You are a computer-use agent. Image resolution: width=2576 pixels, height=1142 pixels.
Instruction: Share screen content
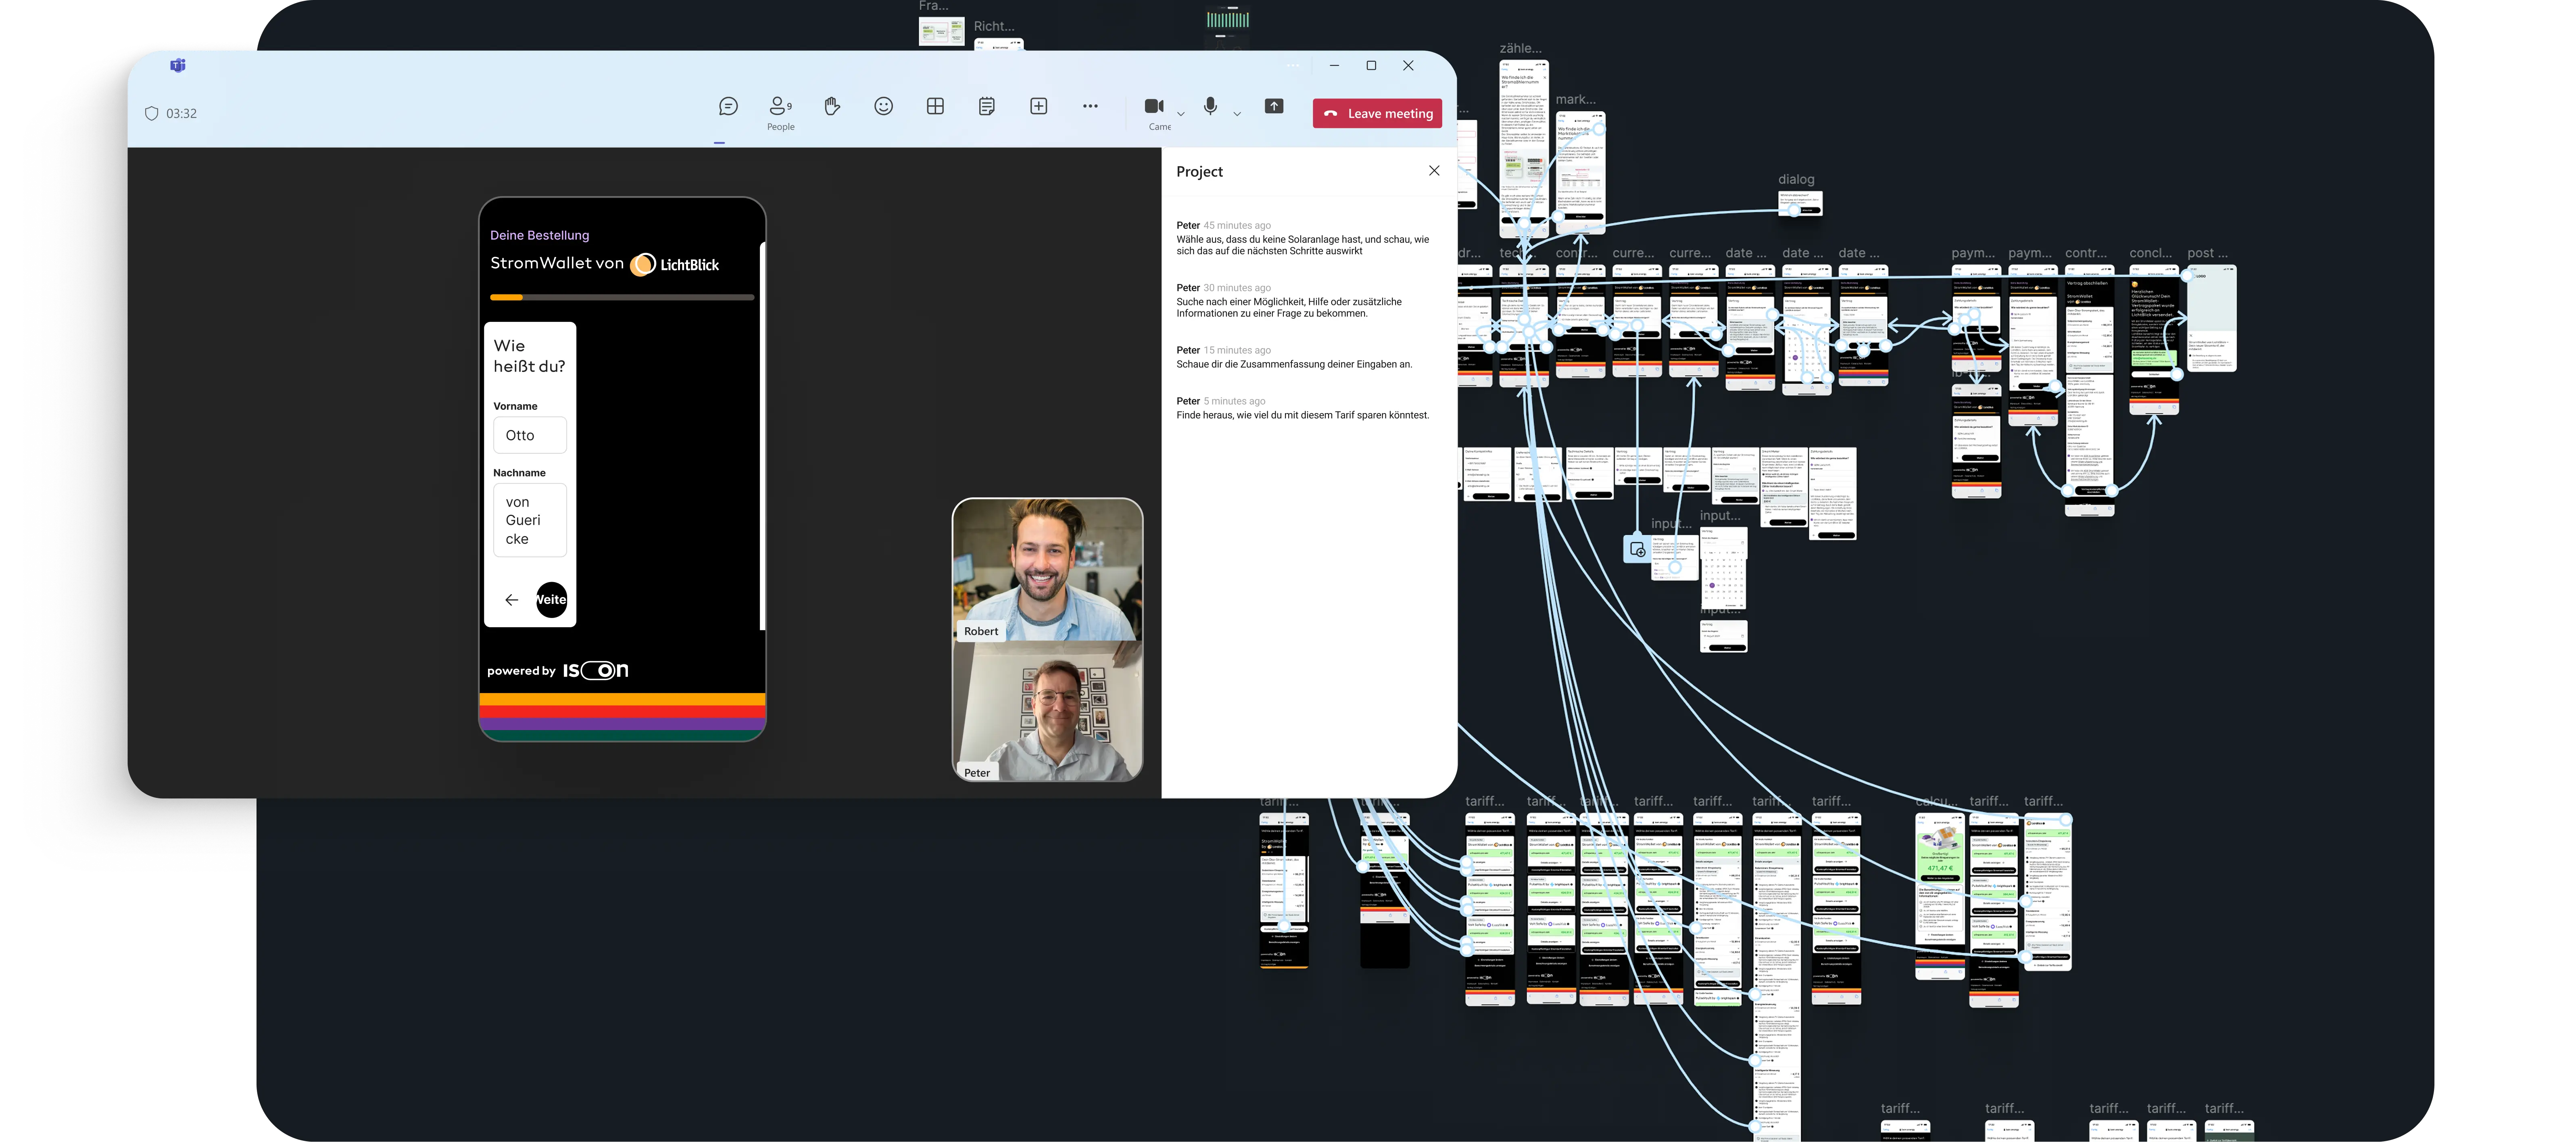(1274, 106)
